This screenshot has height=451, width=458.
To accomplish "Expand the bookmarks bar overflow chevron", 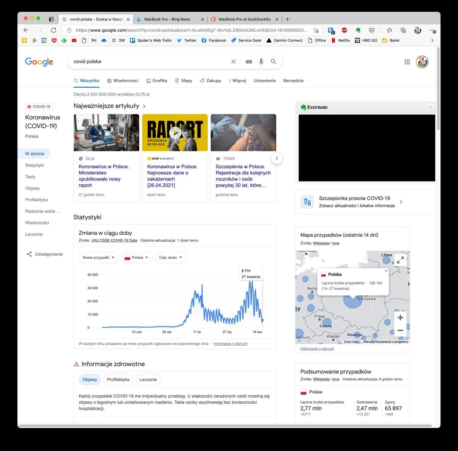I will (x=432, y=40).
